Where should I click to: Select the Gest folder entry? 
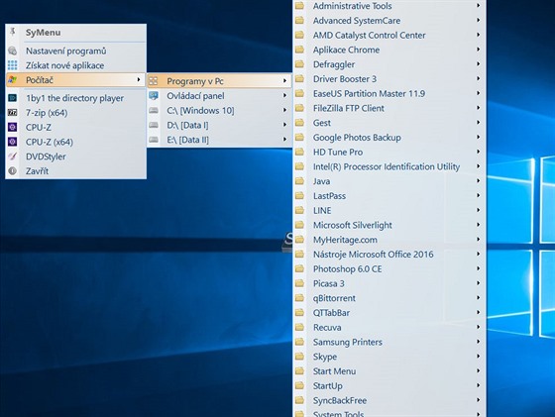coord(389,123)
